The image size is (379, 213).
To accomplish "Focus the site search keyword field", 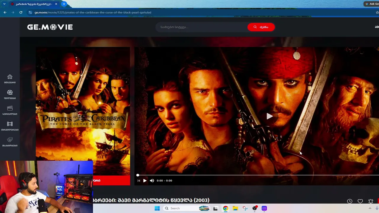I will point(202,27).
